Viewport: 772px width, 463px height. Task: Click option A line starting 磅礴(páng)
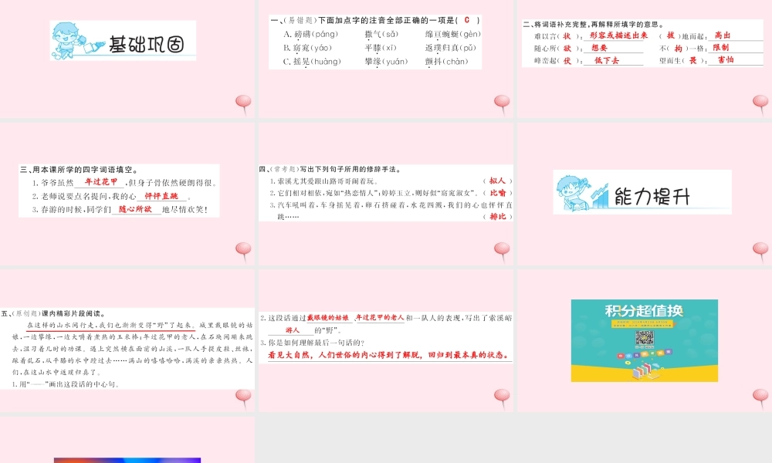coord(381,34)
